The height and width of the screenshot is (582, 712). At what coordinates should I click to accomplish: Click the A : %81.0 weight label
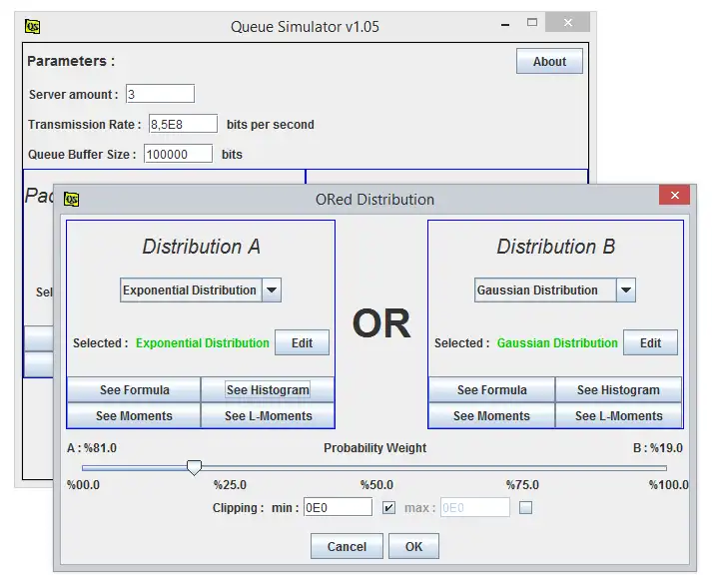[92, 448]
